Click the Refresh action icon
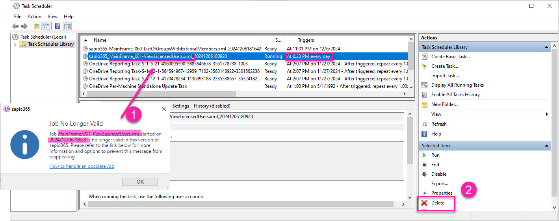Viewport: 559px width, 221px height. 424,124
